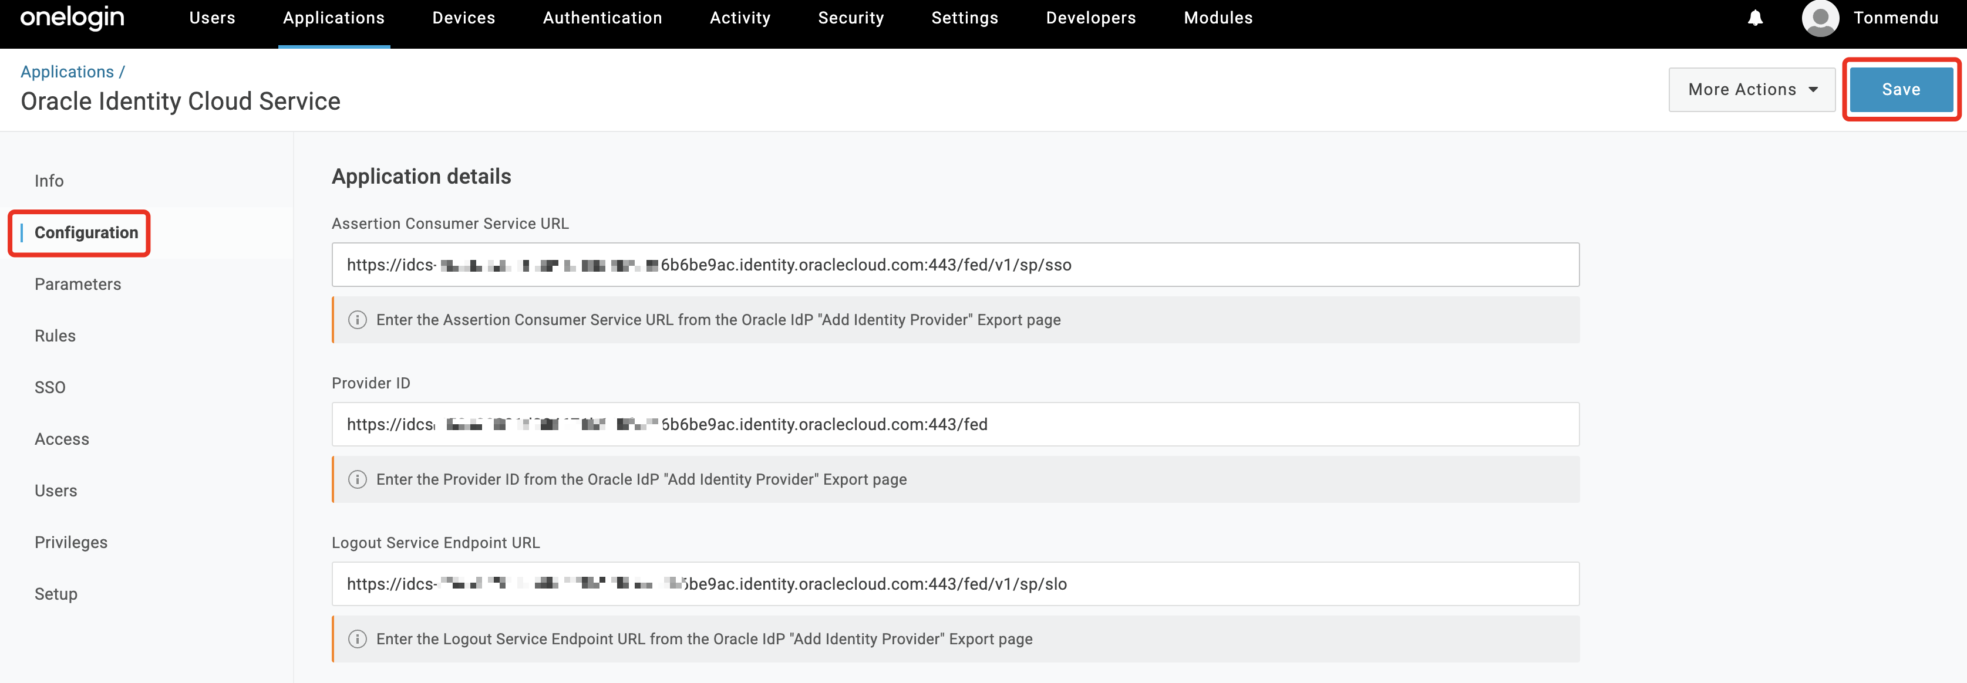The image size is (1967, 683).
Task: Click info icon beside Assertion Consumer hint
Action: (356, 320)
